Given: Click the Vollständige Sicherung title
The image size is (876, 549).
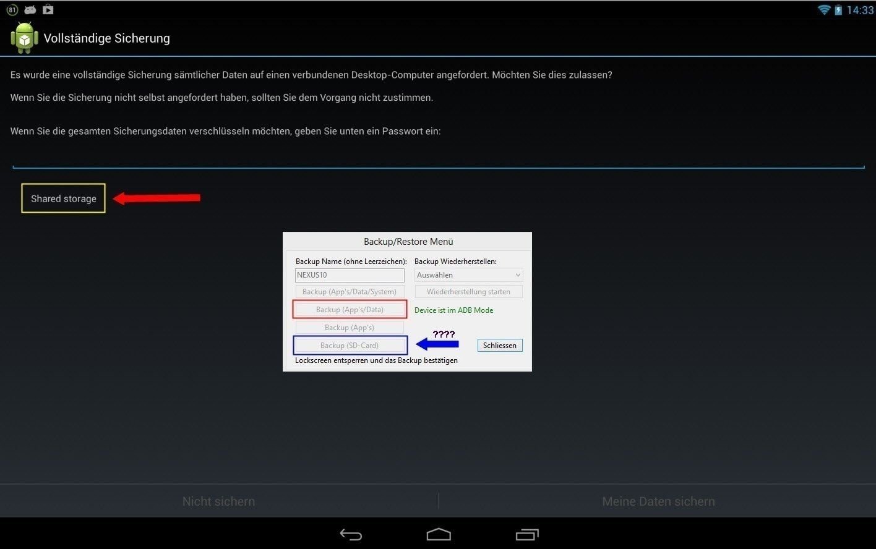Looking at the screenshot, I should pyautogui.click(x=106, y=38).
